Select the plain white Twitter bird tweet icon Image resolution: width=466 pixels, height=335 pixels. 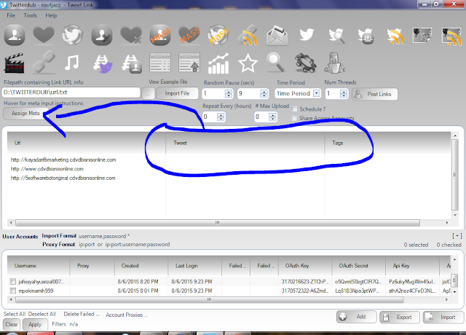pos(307,35)
